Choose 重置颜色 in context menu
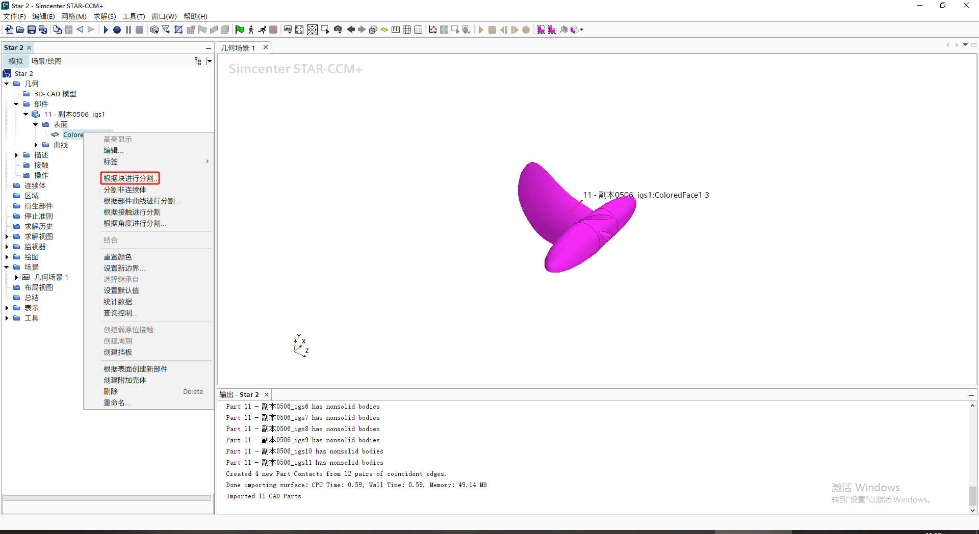The height and width of the screenshot is (534, 979). point(118,257)
